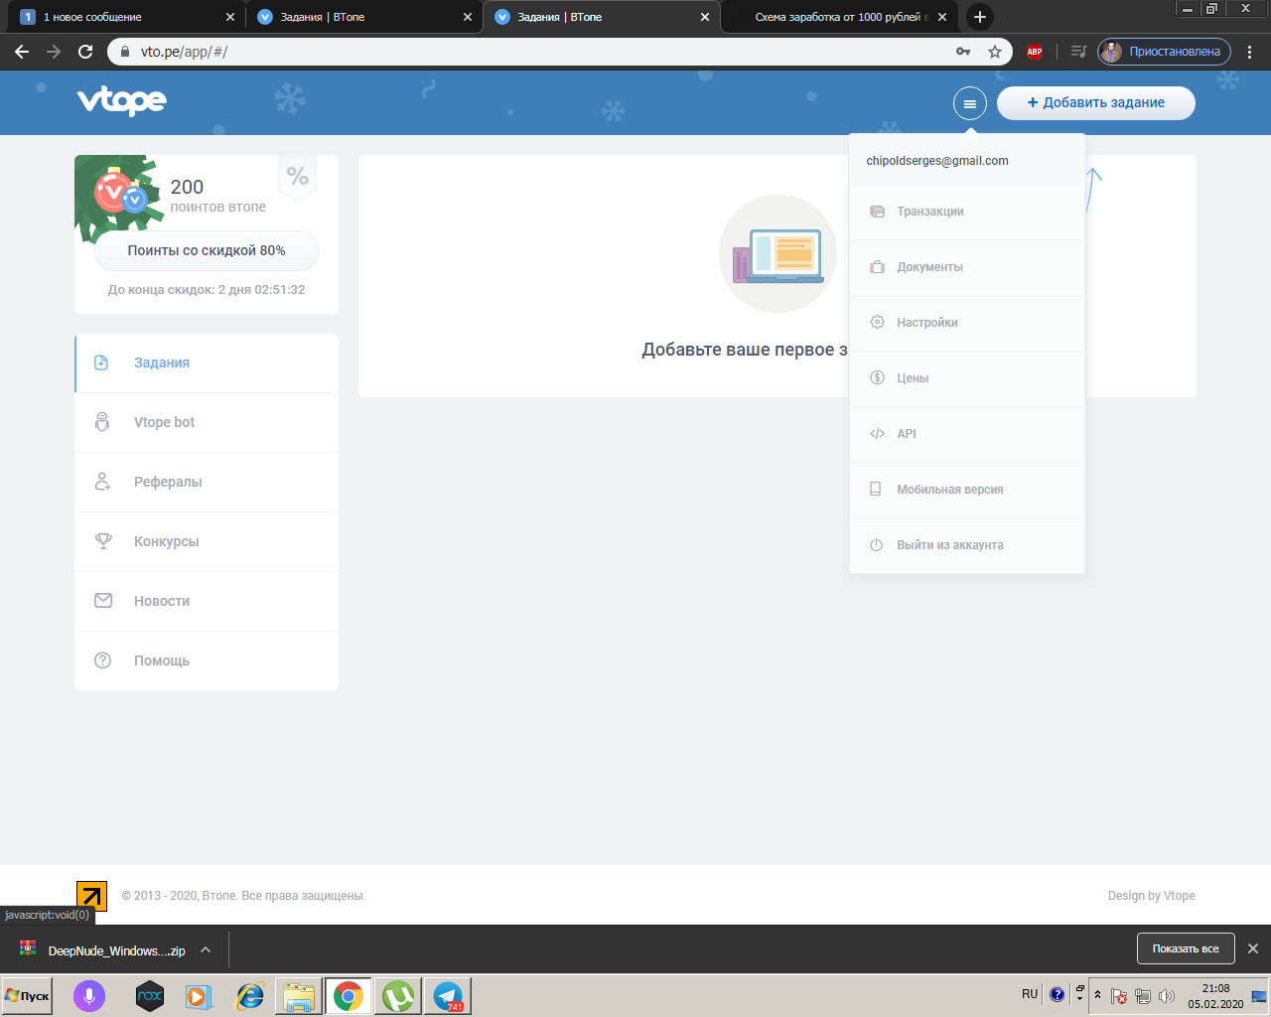Open a new Chrome tab
Viewport: 1271px width, 1017px height.
pos(979,17)
